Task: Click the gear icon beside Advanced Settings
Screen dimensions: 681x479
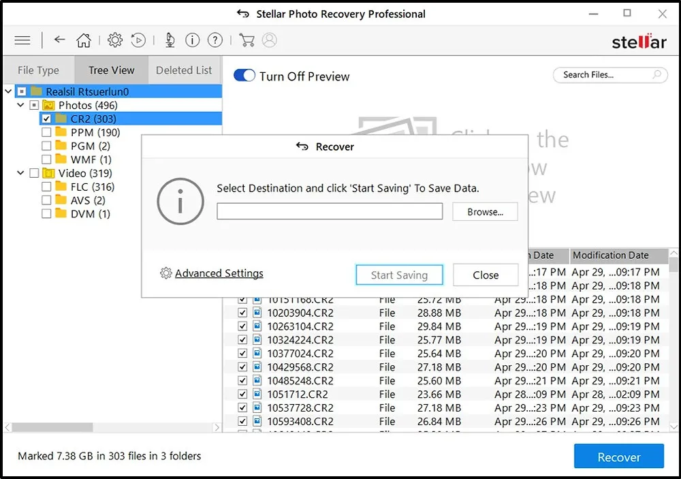Action: point(166,273)
